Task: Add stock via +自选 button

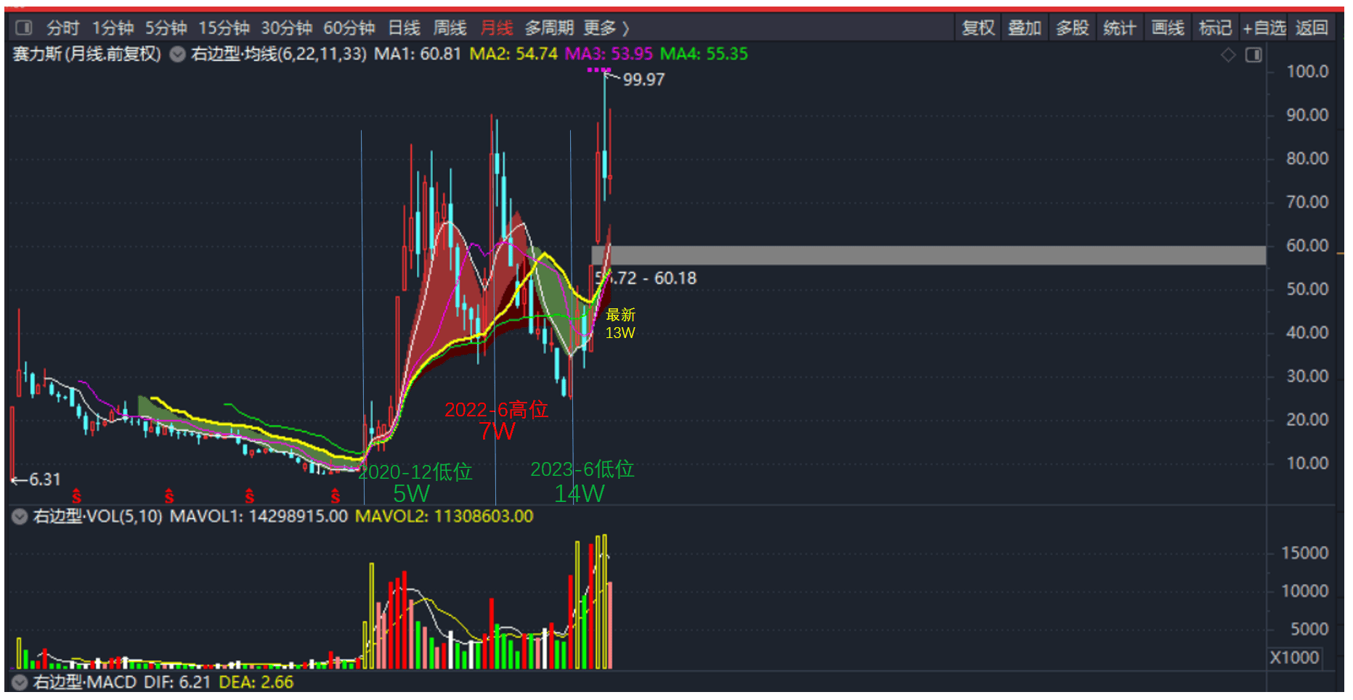Action: tap(1264, 28)
